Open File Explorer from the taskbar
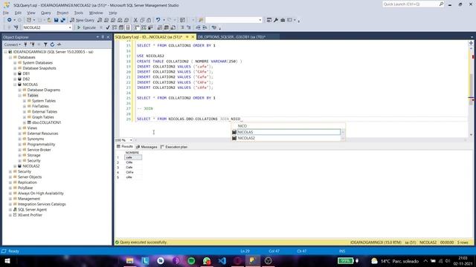 [130, 261]
